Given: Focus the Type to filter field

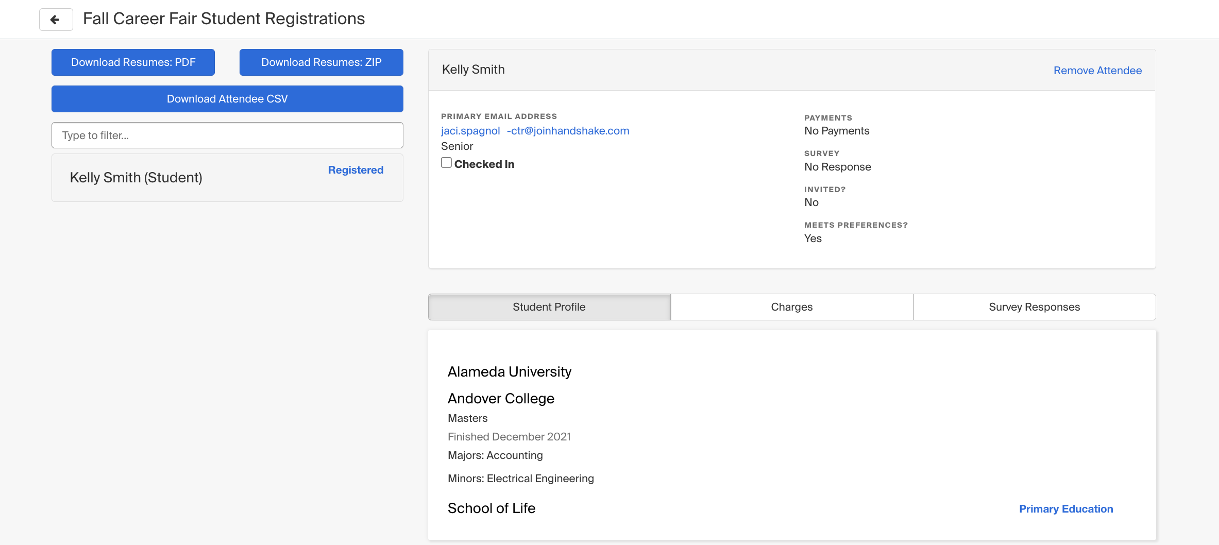Looking at the screenshot, I should click(x=227, y=135).
